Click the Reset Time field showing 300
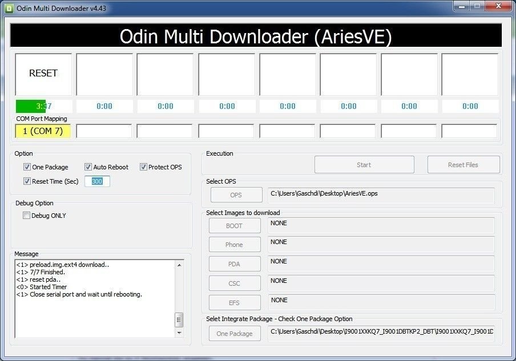Screen dimensions: 516x361 pyautogui.click(x=97, y=181)
